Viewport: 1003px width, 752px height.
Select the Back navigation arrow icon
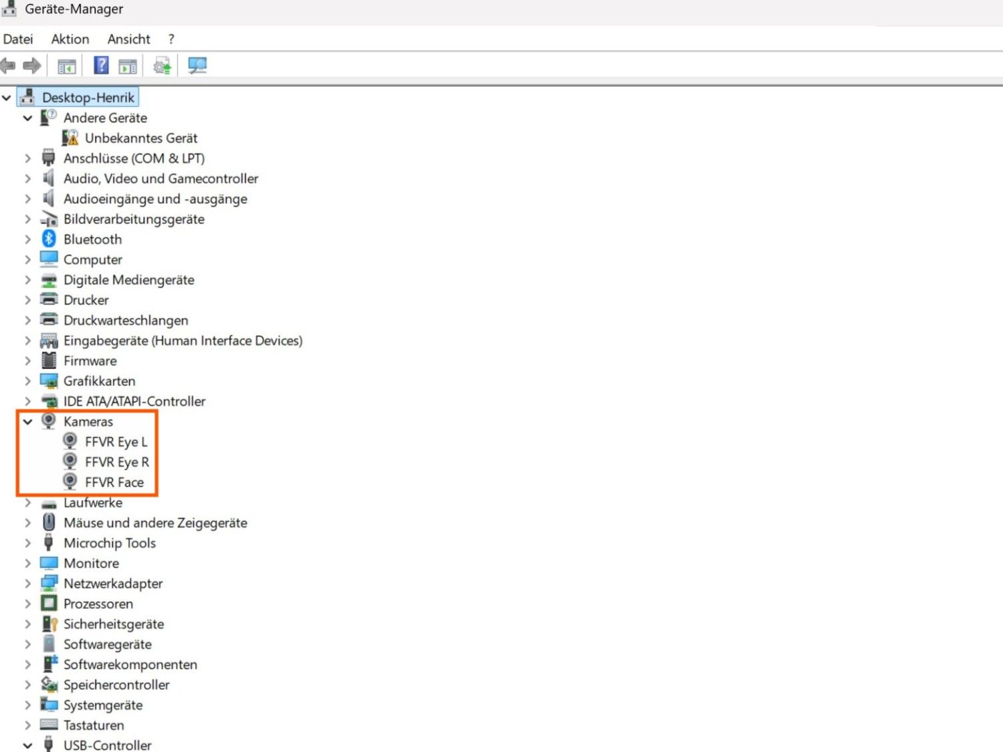coord(7,65)
